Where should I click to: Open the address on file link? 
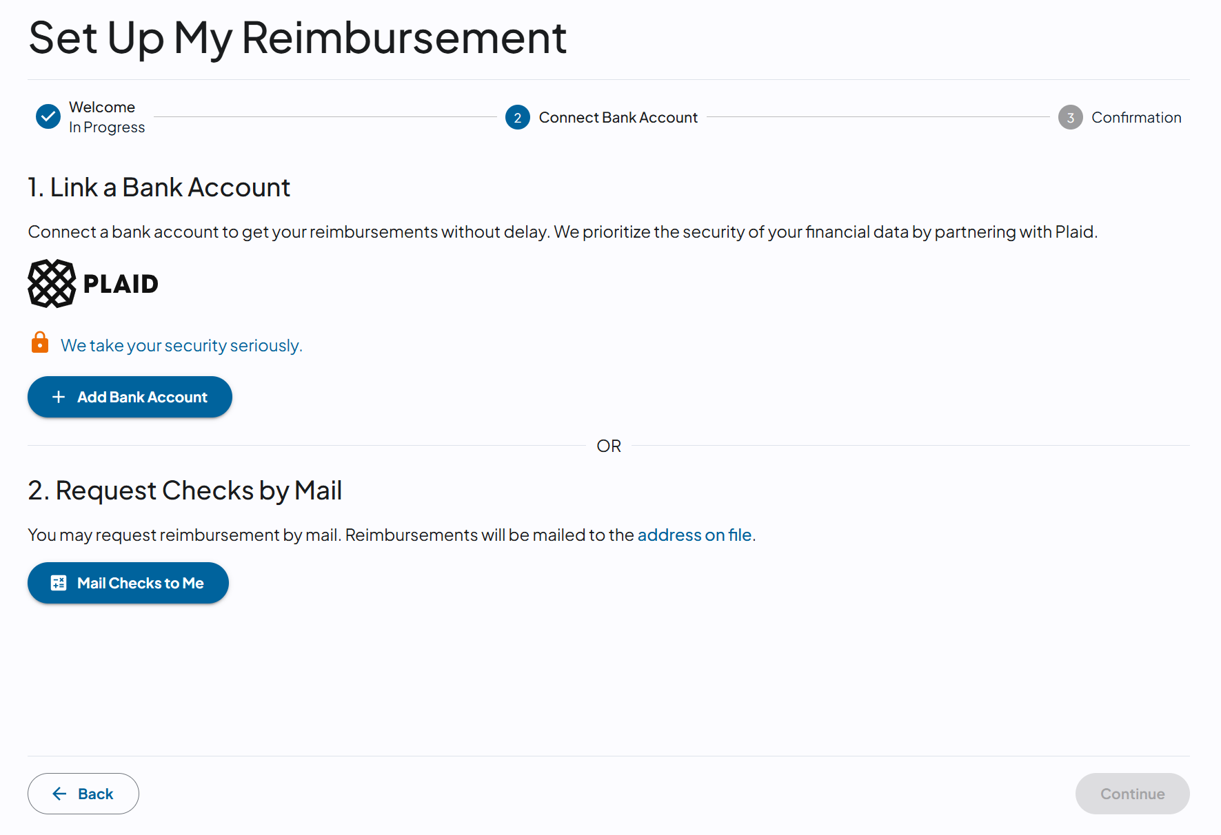694,535
